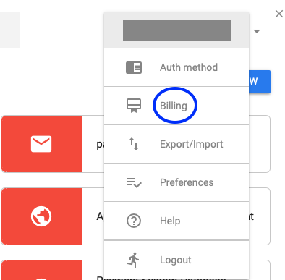
Task: Click the Help question mark icon
Action: [x=134, y=221]
